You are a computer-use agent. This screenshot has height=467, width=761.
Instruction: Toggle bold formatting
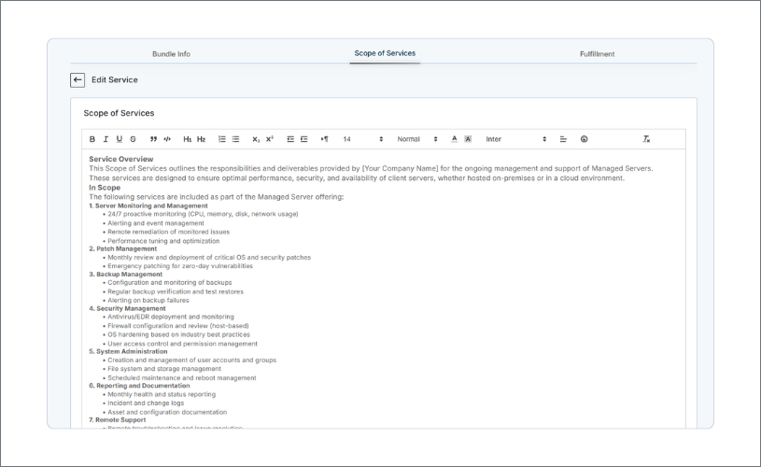[92, 139]
